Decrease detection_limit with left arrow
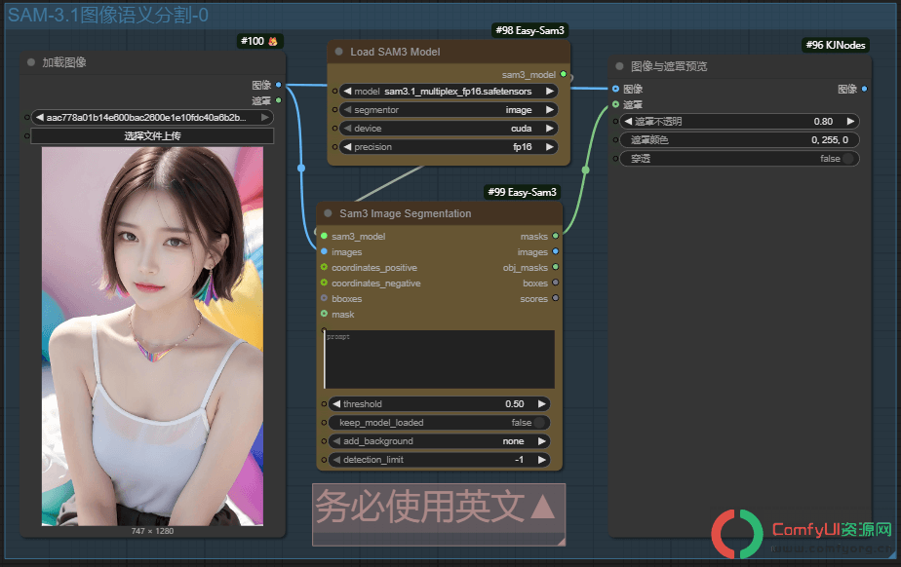 click(x=336, y=459)
